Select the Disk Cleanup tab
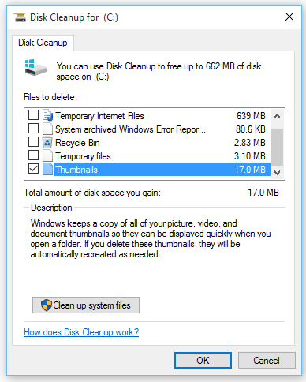306x382 pixels. tap(43, 43)
